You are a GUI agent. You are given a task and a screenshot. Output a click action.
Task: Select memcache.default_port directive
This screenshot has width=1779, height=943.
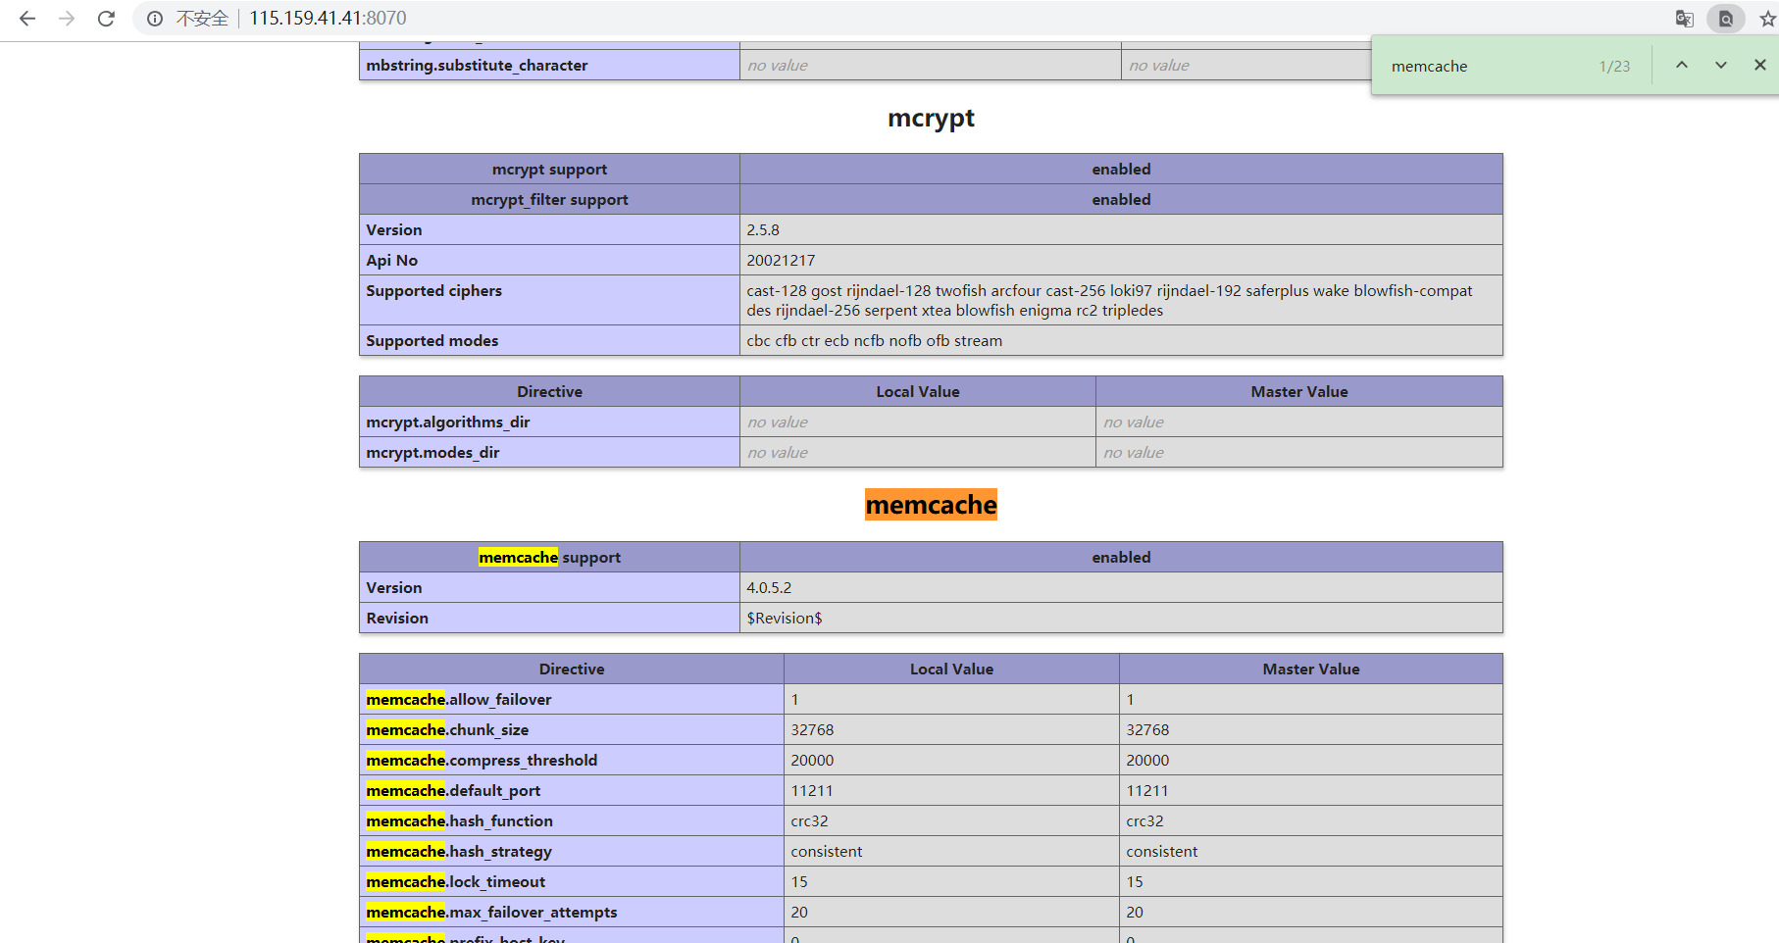[x=453, y=791]
